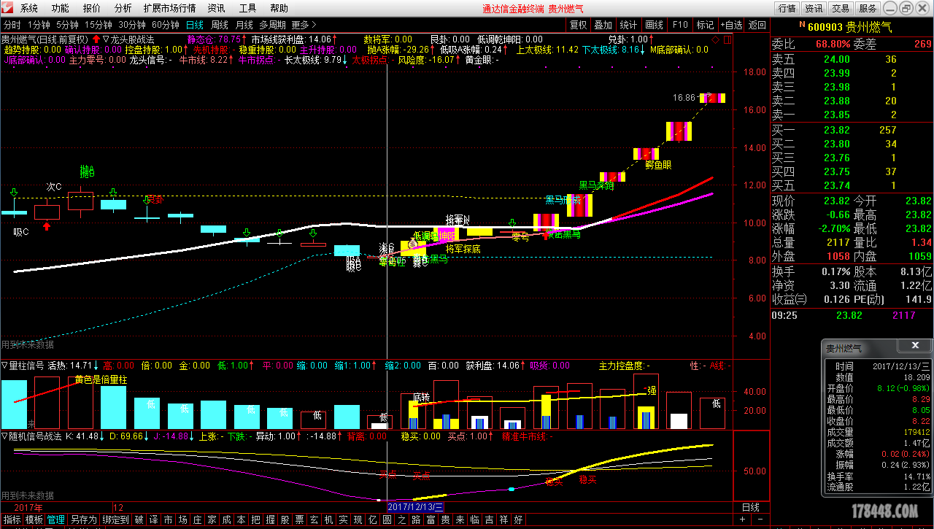The height and width of the screenshot is (529, 934).
Task: Select the 庄 indicator shortcut
Action: click(198, 520)
